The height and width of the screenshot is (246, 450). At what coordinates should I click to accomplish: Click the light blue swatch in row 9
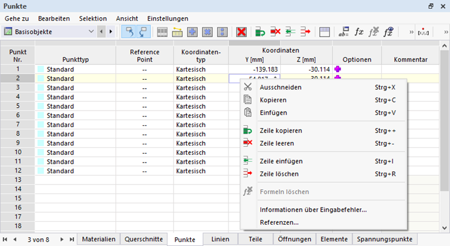(41, 143)
